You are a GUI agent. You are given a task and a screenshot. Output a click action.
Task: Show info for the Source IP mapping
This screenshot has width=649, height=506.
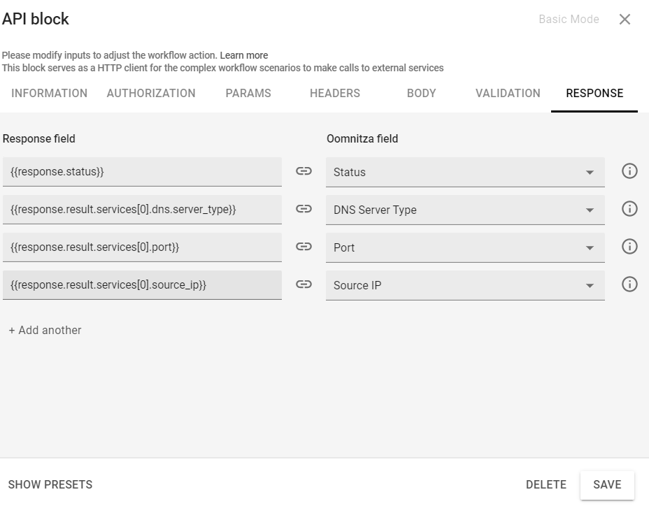pos(629,285)
